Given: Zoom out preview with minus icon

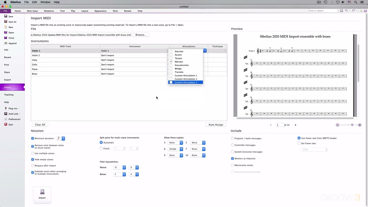Looking at the screenshot, I should pos(338,125).
